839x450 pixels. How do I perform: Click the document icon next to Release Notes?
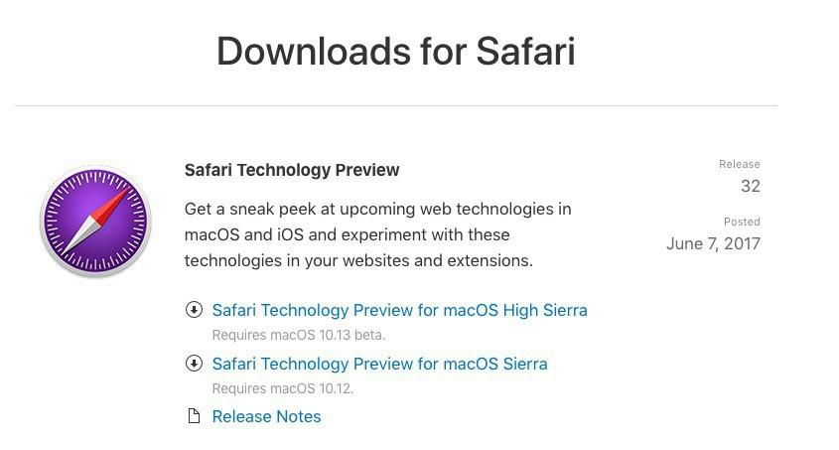click(x=194, y=416)
